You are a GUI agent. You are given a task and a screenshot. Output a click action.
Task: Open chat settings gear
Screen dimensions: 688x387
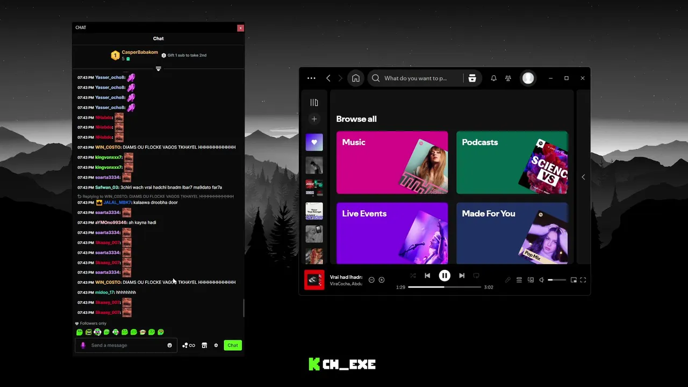click(x=216, y=345)
